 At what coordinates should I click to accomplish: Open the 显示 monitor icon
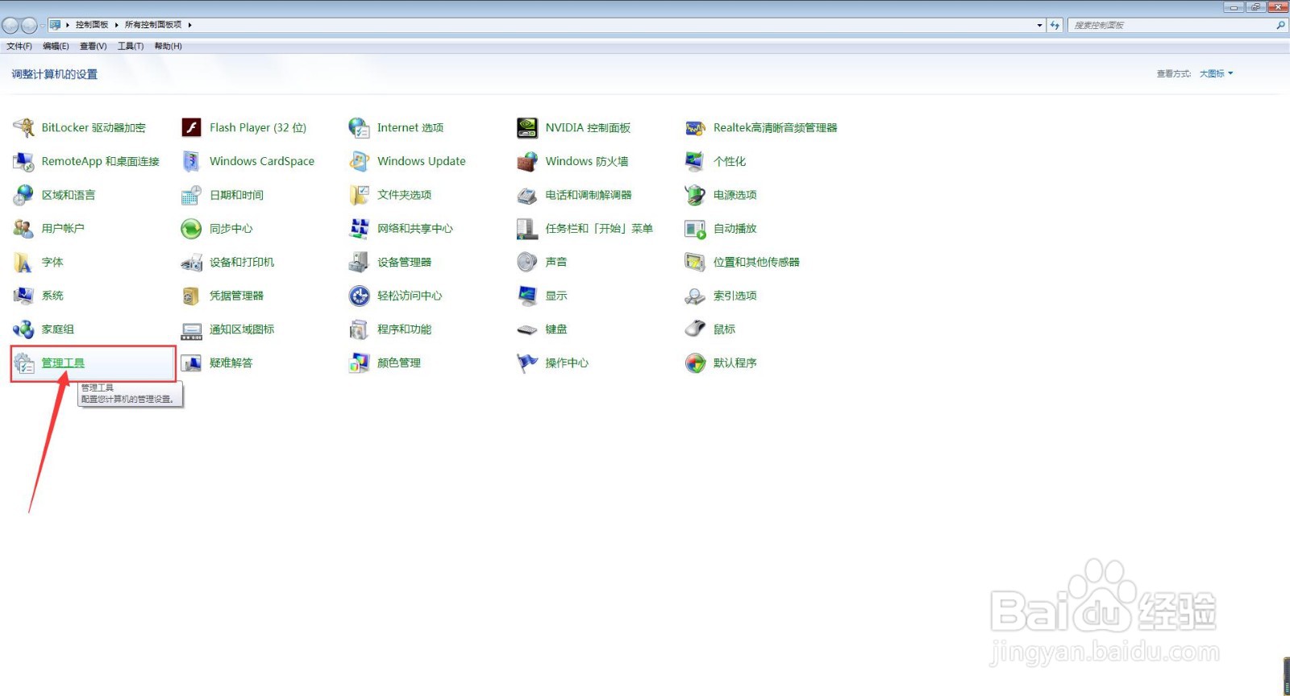(527, 296)
